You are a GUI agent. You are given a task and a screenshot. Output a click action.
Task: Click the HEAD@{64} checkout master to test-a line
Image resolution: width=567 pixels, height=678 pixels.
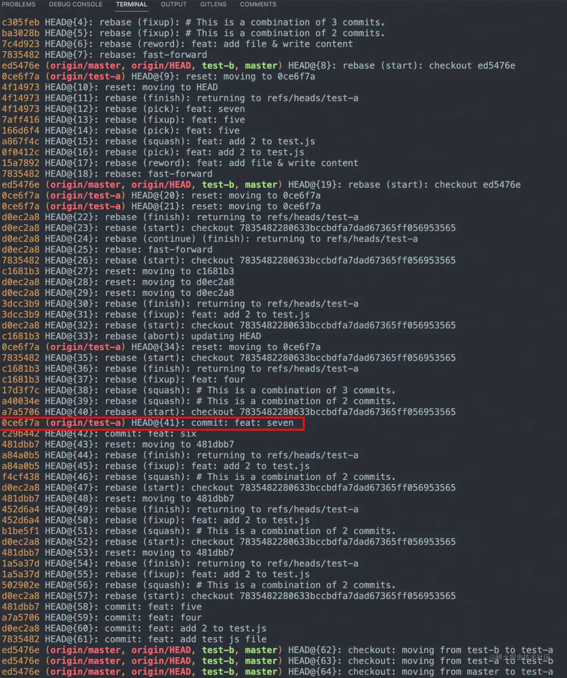[277, 672]
